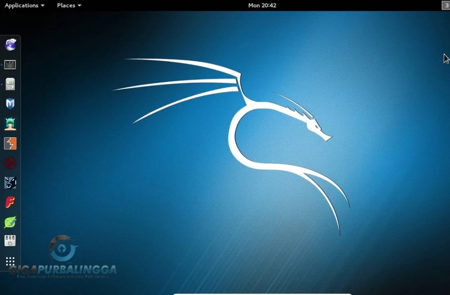Screen dimensions: 450x295
Task: Start Faraday using the red F icon
Action: click(x=10, y=202)
